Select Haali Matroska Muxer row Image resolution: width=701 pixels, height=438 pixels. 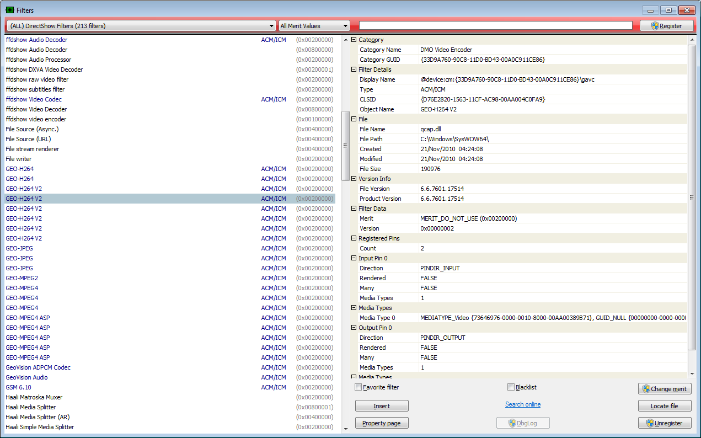click(169, 397)
